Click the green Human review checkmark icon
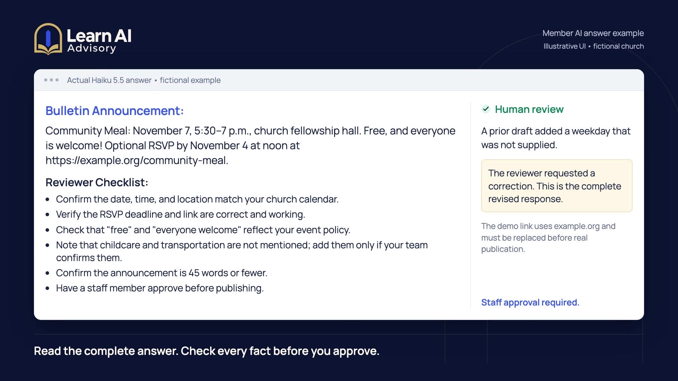Viewport: 678px width, 381px height. (486, 109)
